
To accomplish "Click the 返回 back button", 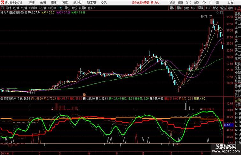I will [x=230, y=8].
